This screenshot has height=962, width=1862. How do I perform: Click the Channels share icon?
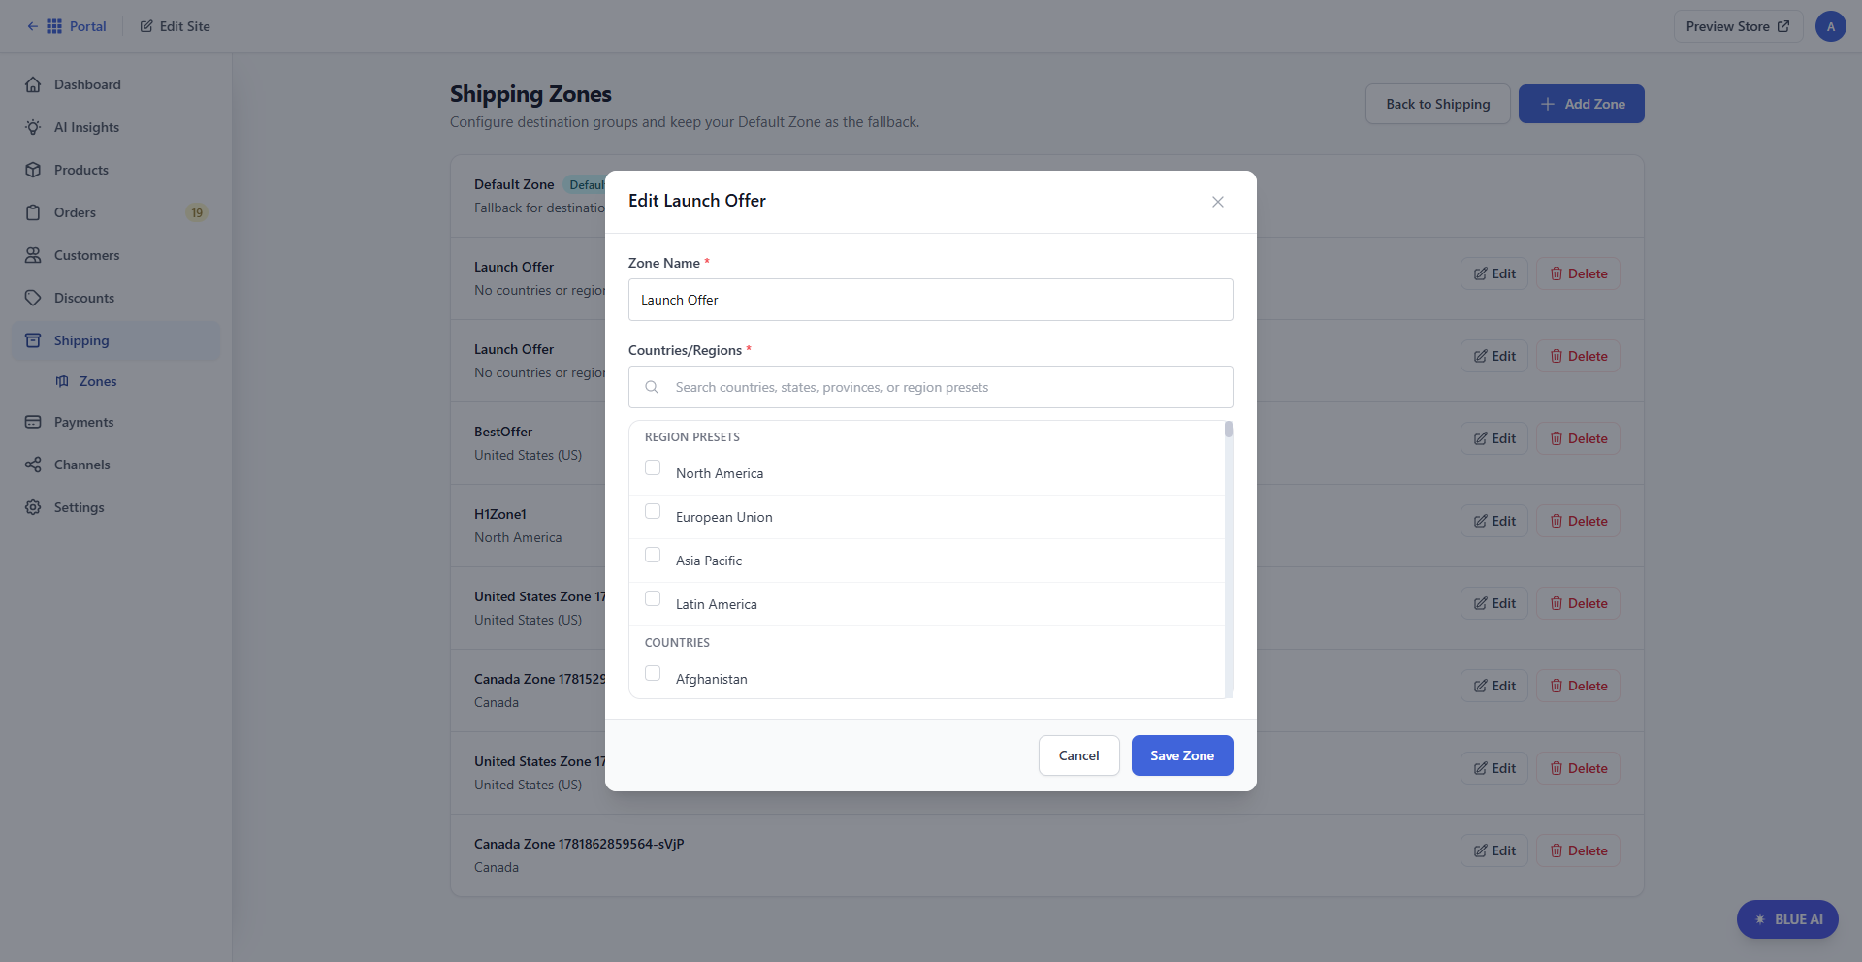33,465
